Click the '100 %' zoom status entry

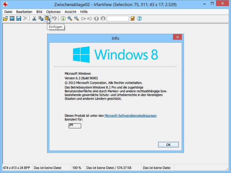click(x=77, y=168)
